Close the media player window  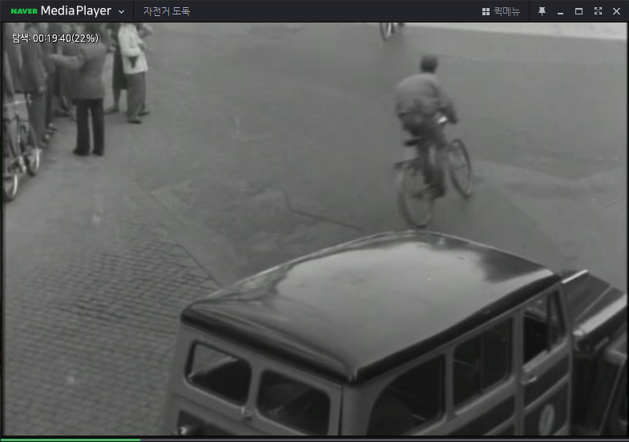click(616, 11)
